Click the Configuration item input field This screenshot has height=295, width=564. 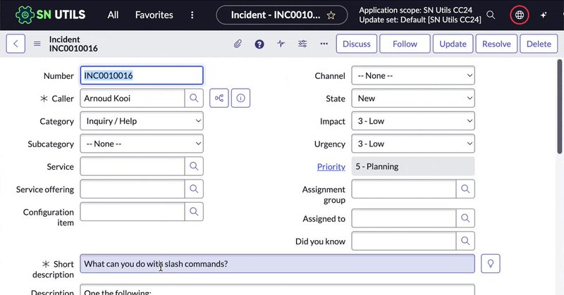click(133, 212)
